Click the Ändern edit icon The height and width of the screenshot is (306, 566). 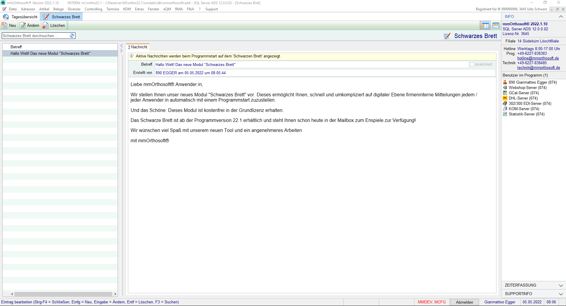pos(23,26)
